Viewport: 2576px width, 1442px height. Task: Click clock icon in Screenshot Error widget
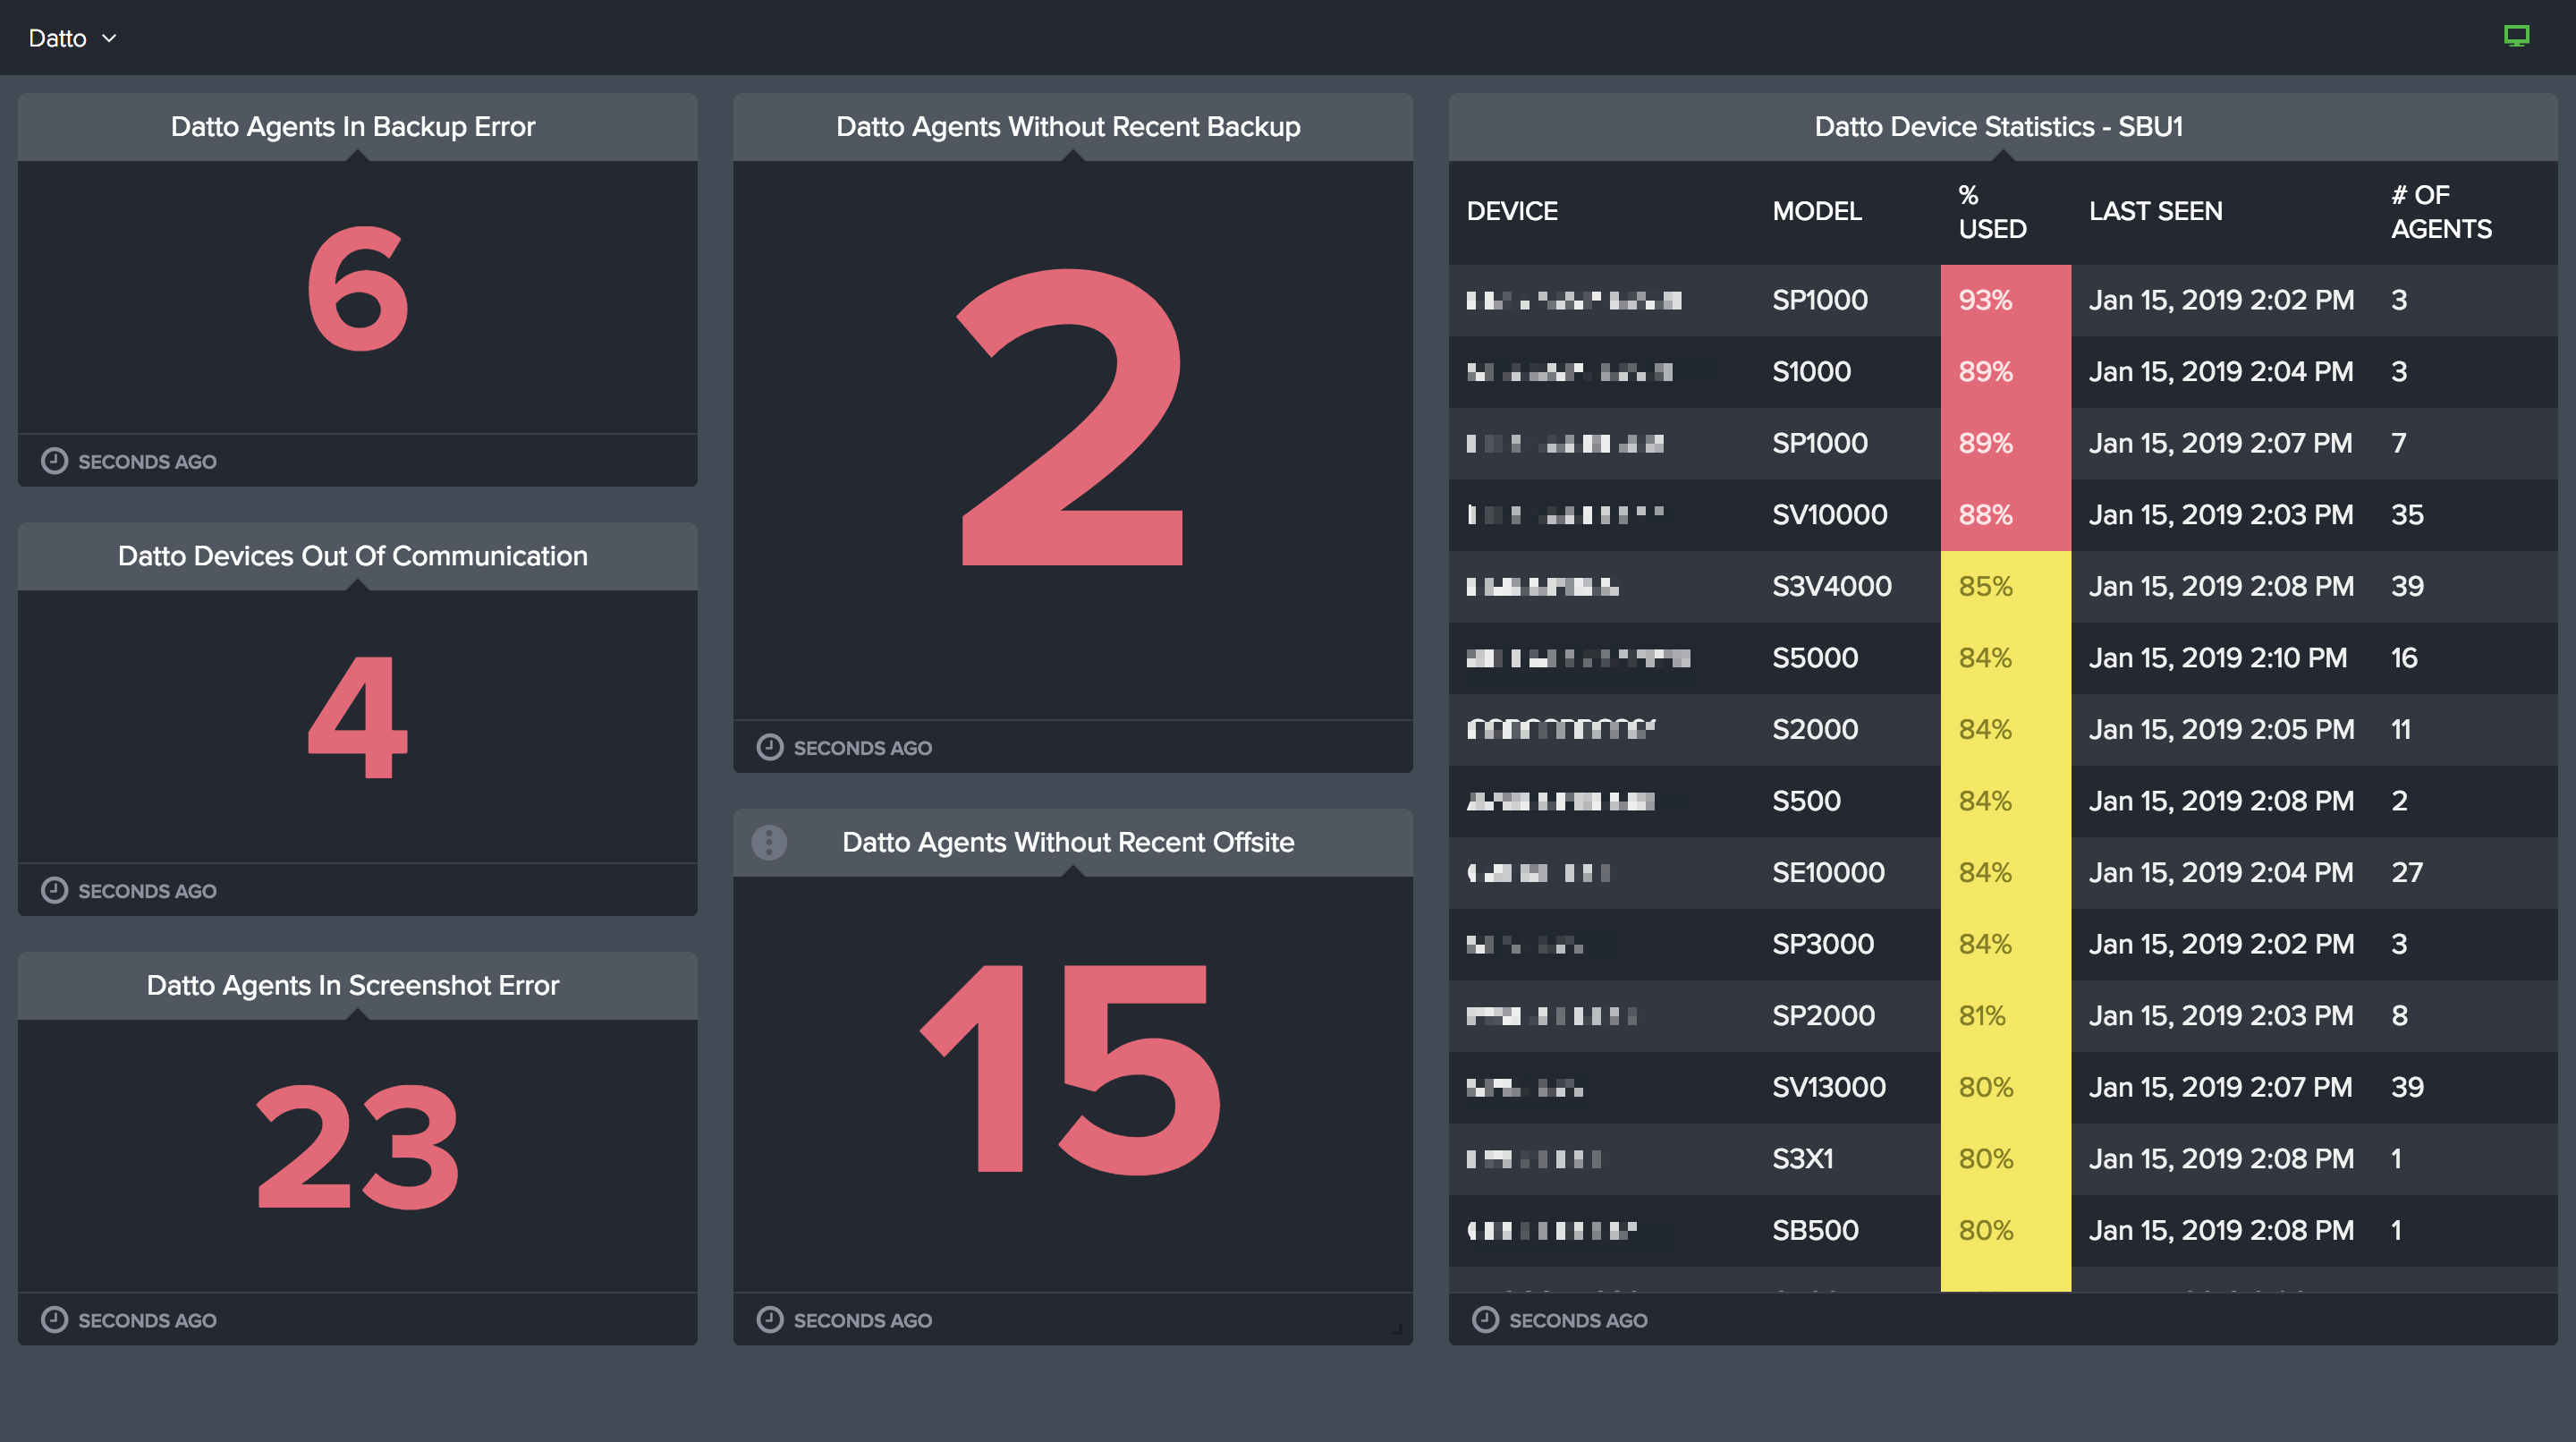[54, 1319]
